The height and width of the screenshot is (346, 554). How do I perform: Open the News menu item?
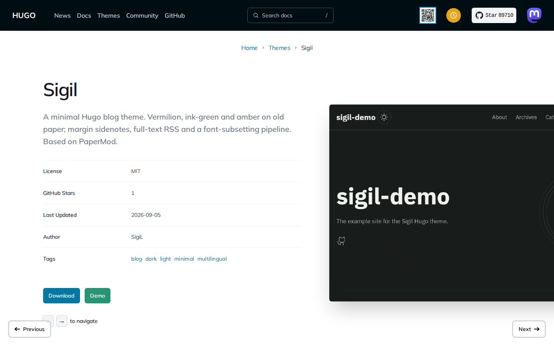pyautogui.click(x=62, y=15)
